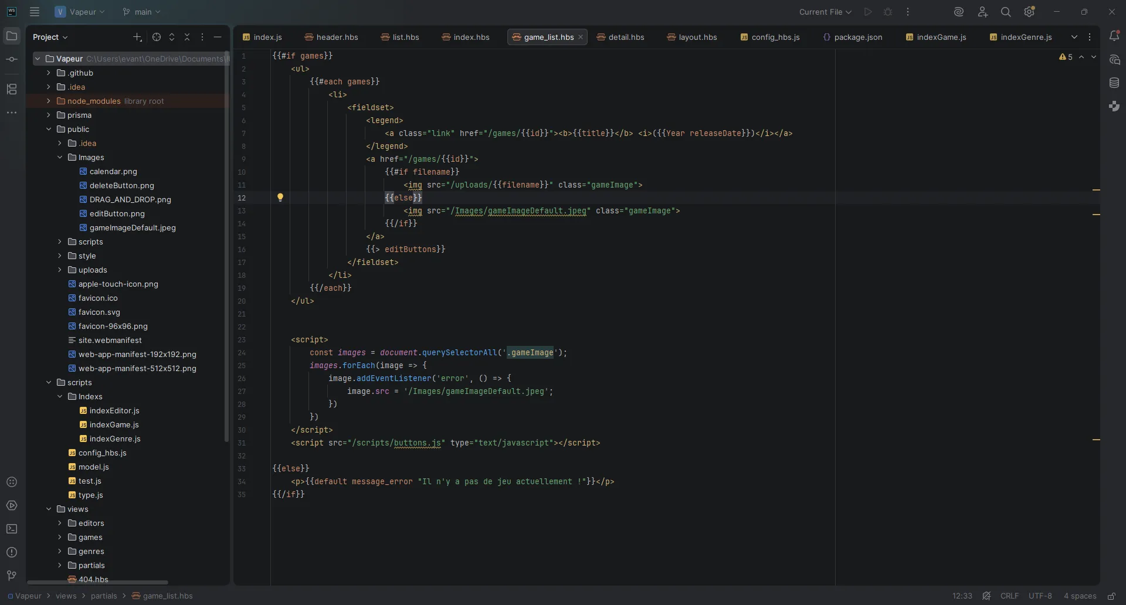
Task: Open the right-side plugin tool window icon
Action: coord(1114,106)
